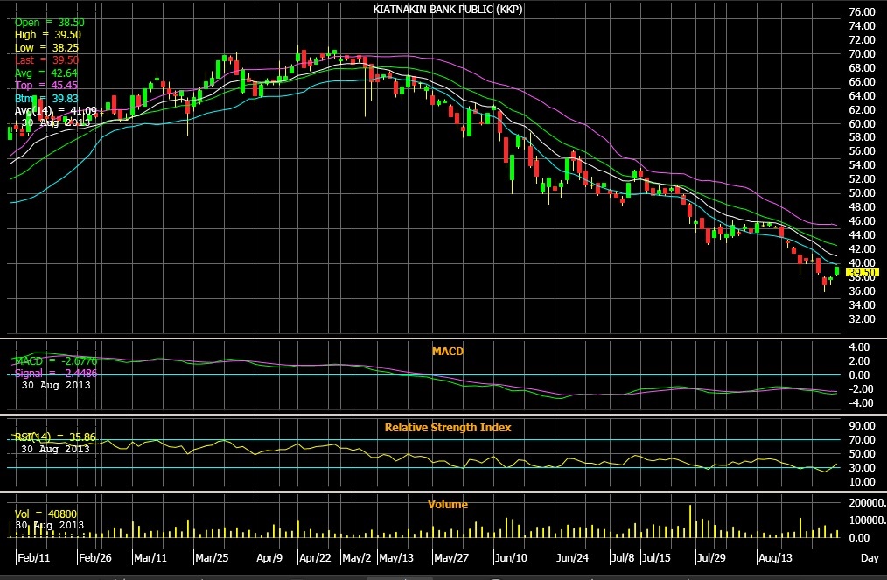
Task: Select the MACD = -2.6776 value
Action: click(x=56, y=361)
